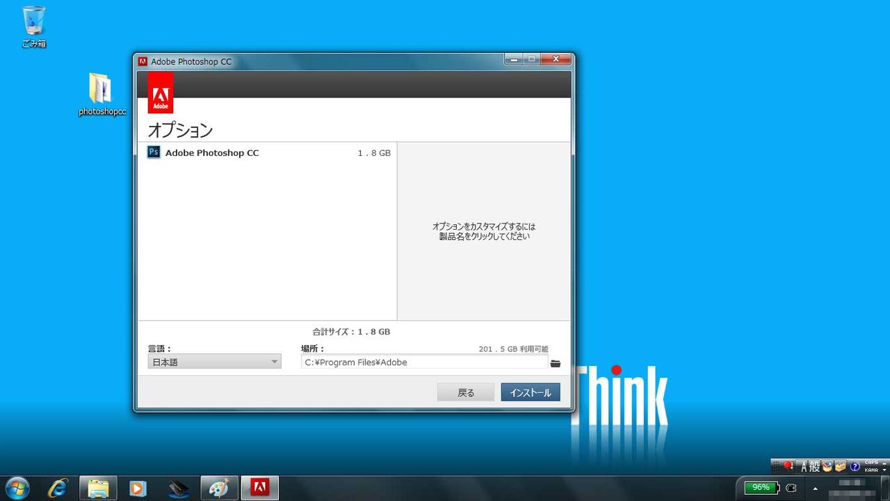Minimize the Adobe Photoshop CC installer window
The width and height of the screenshot is (890, 501).
(x=514, y=60)
